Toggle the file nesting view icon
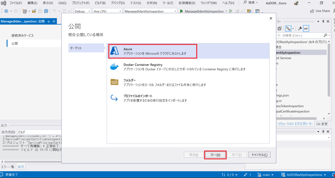Viewport: 335px width, 178px height. coord(288,28)
